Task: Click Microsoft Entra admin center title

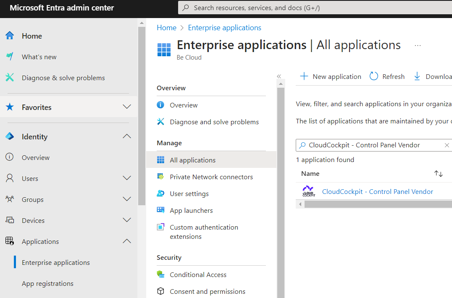Action: [62, 8]
